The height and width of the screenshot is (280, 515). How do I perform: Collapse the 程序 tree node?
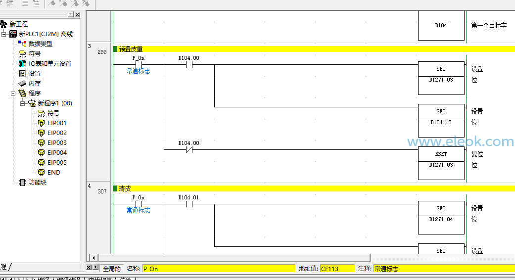pos(13,93)
